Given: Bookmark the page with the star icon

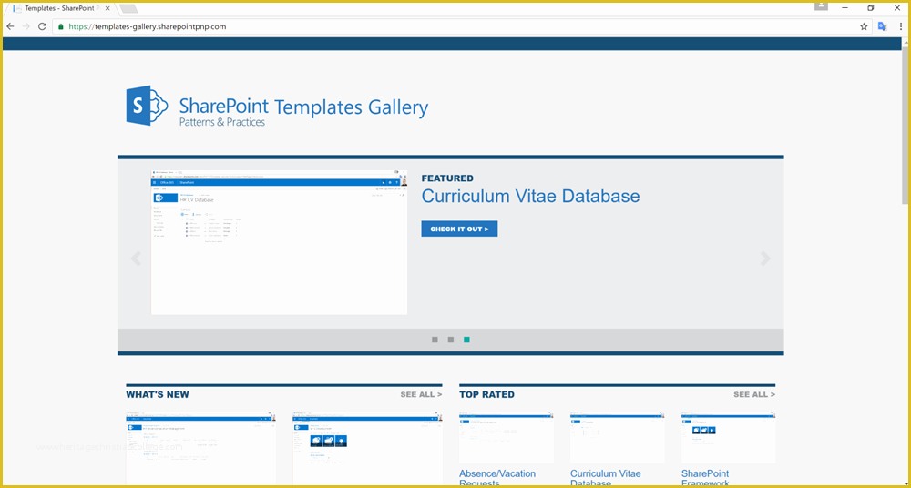Looking at the screenshot, I should (864, 26).
